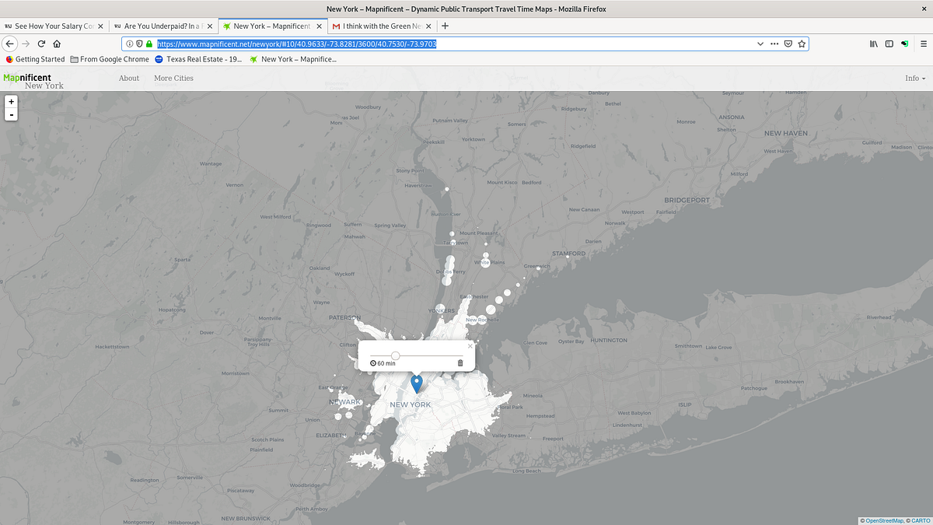The height and width of the screenshot is (525, 933).
Task: Open the Library toolbar icon
Action: tap(874, 44)
